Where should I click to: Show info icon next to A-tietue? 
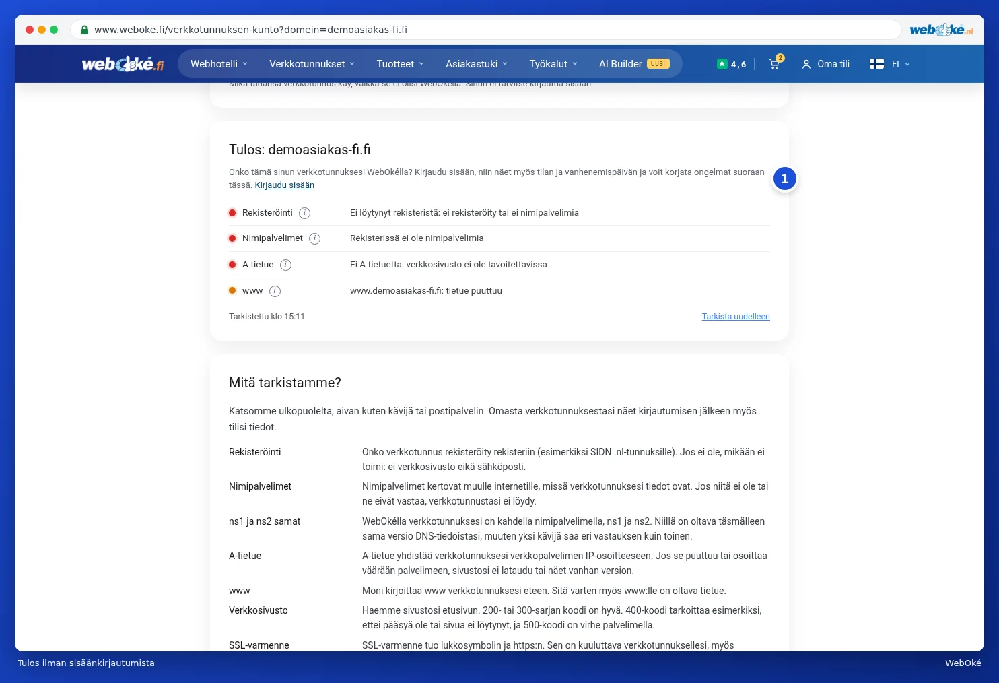(285, 265)
